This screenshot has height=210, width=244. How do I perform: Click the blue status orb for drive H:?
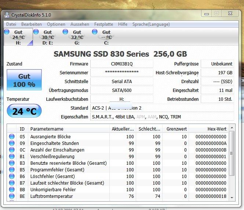[7, 32]
